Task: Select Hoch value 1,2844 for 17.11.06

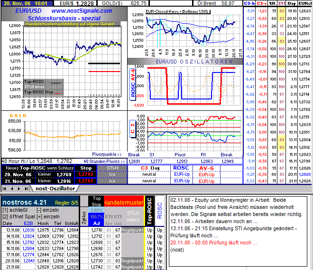Action: pyautogui.click(x=43, y=255)
